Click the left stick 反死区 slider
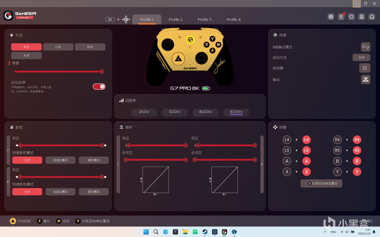The height and width of the screenshot is (237, 380). [156, 160]
